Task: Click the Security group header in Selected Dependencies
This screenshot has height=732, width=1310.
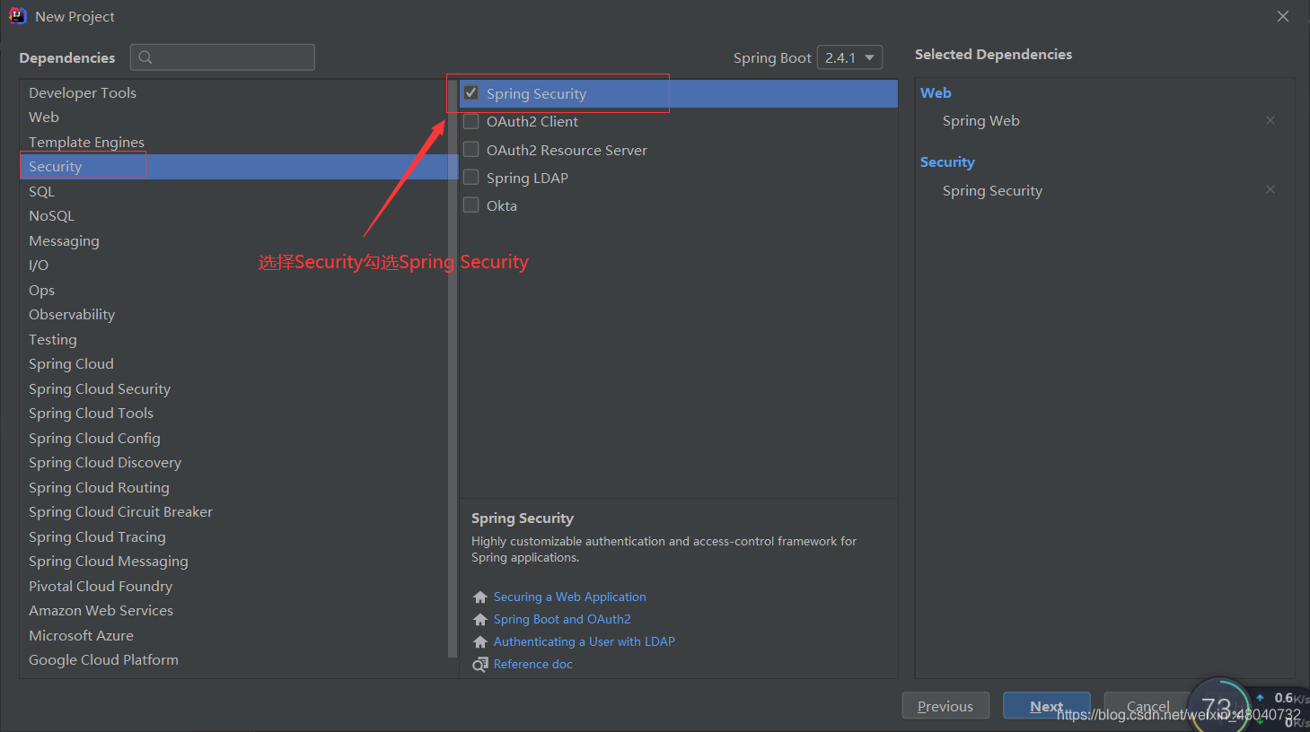Action: pyautogui.click(x=947, y=161)
